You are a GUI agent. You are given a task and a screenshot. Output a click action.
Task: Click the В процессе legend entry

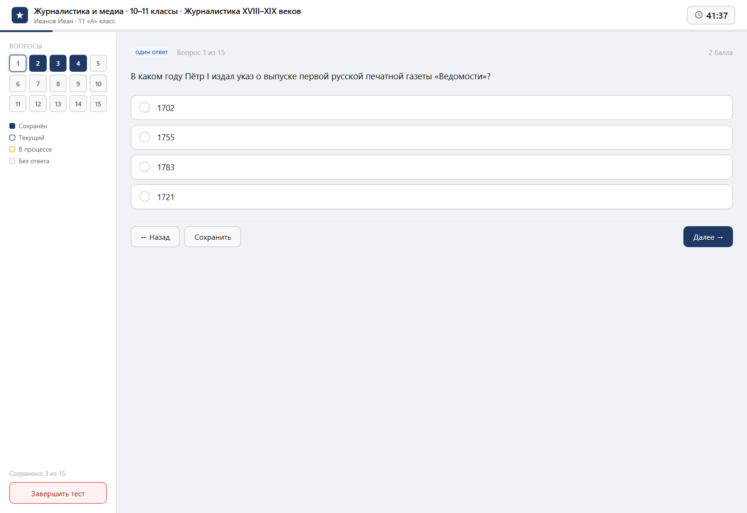click(31, 149)
